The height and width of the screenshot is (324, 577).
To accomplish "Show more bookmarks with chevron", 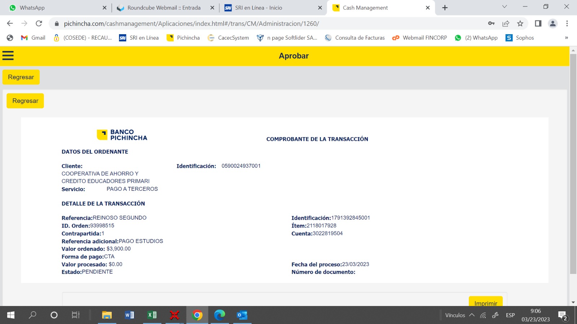I will 566,38.
